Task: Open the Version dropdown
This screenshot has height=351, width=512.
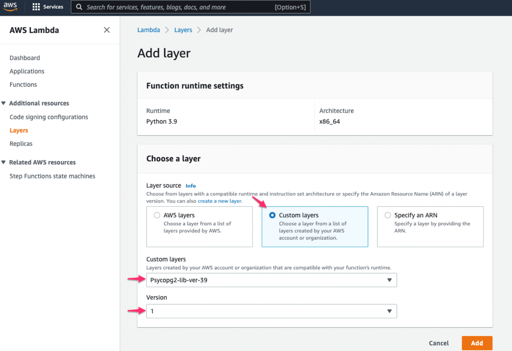Action: point(272,311)
